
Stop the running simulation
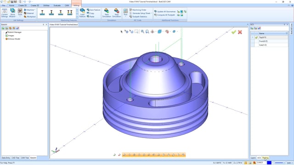[x=116, y=13]
